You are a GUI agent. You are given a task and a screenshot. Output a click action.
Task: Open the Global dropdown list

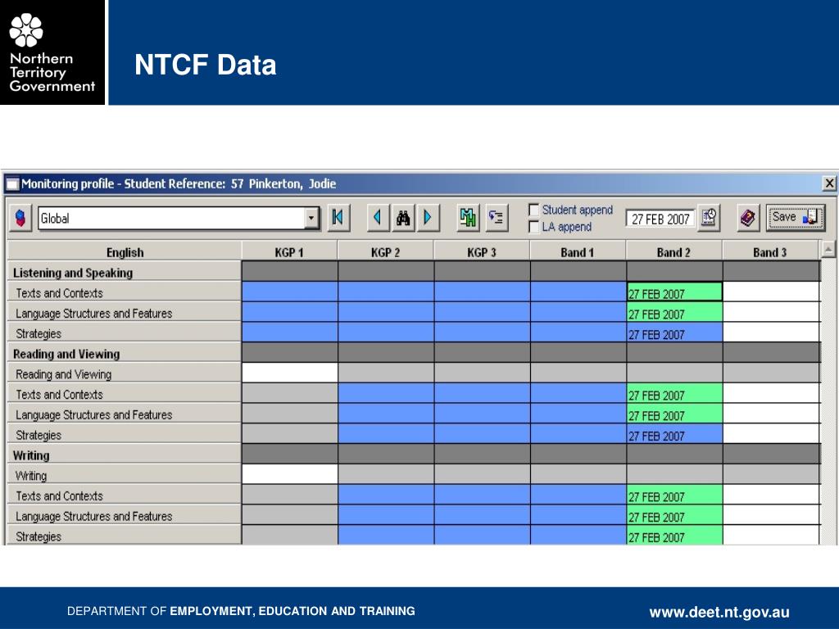click(311, 218)
